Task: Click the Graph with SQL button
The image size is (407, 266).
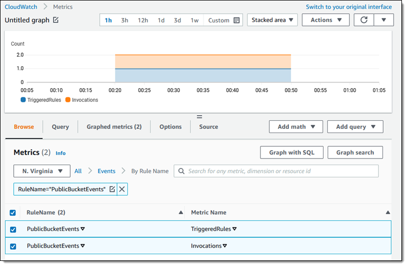Action: 292,152
